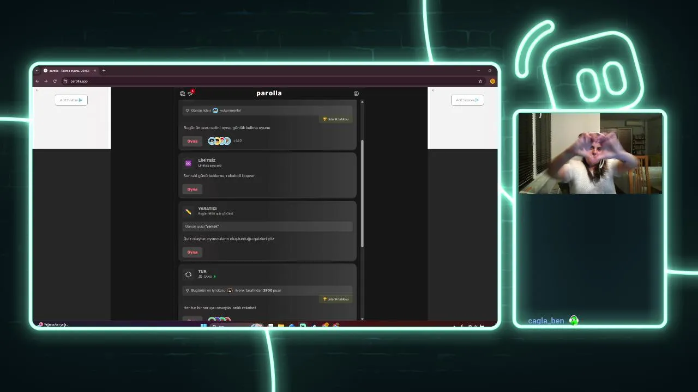Open the notifications icon with red badge
The width and height of the screenshot is (698, 392).
(190, 93)
